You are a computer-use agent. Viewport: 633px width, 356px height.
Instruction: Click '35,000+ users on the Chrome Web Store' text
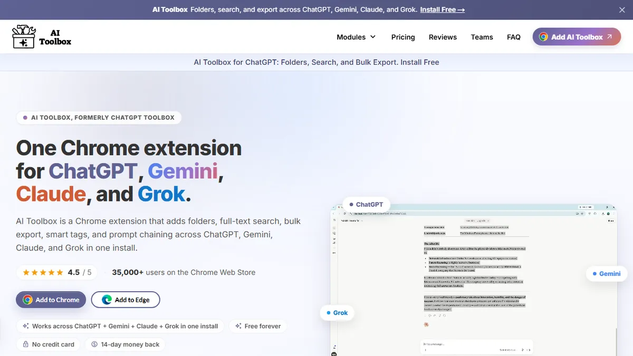point(184,272)
